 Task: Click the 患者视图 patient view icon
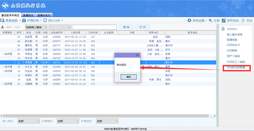(3, 21)
